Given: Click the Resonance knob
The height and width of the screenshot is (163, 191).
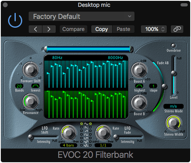Looking at the screenshot, I should click(x=31, y=102).
